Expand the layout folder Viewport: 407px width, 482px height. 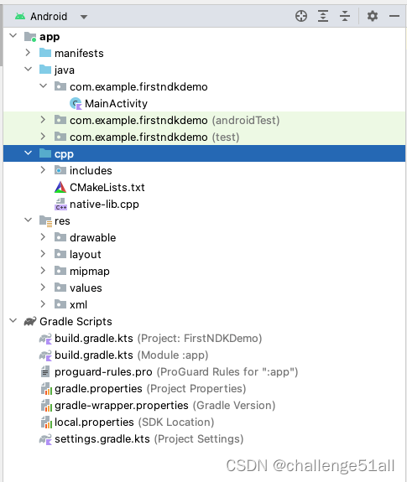click(x=43, y=254)
